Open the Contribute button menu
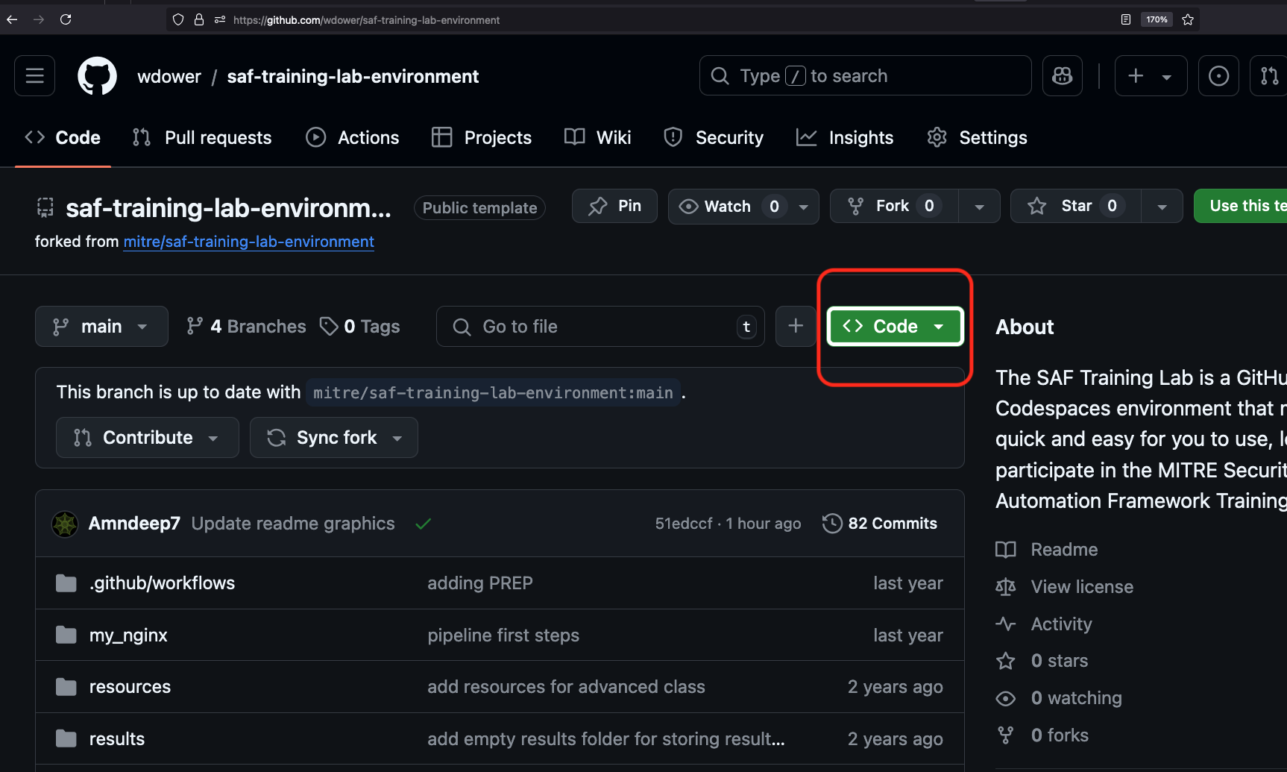This screenshot has height=772, width=1287. click(x=147, y=438)
